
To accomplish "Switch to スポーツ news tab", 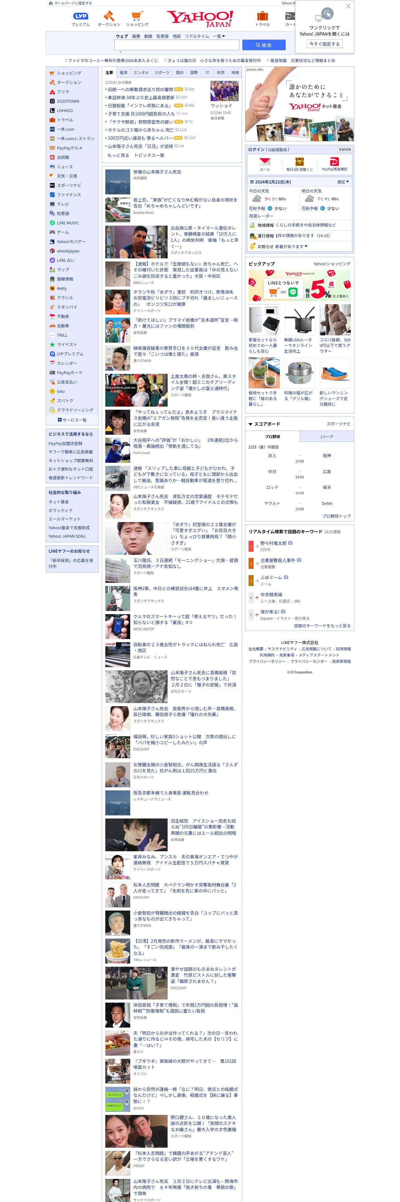I will pyautogui.click(x=162, y=73).
